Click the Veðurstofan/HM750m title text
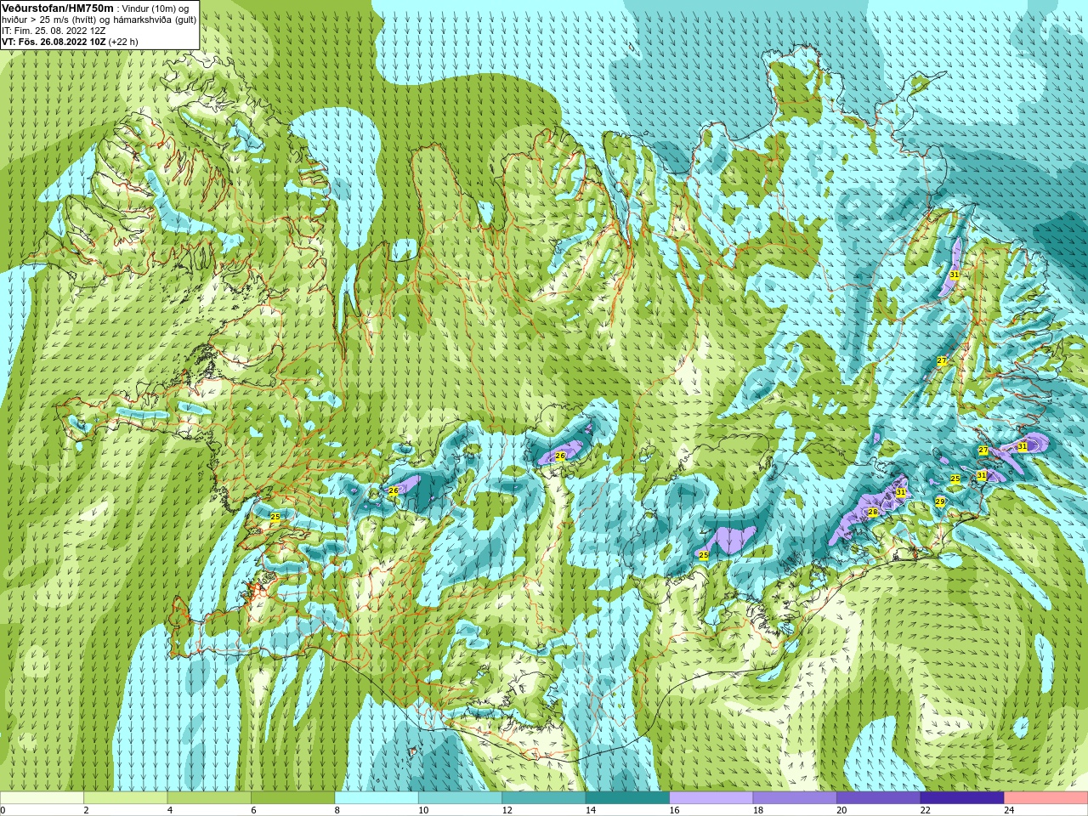Image resolution: width=1088 pixels, height=816 pixels. [58, 8]
